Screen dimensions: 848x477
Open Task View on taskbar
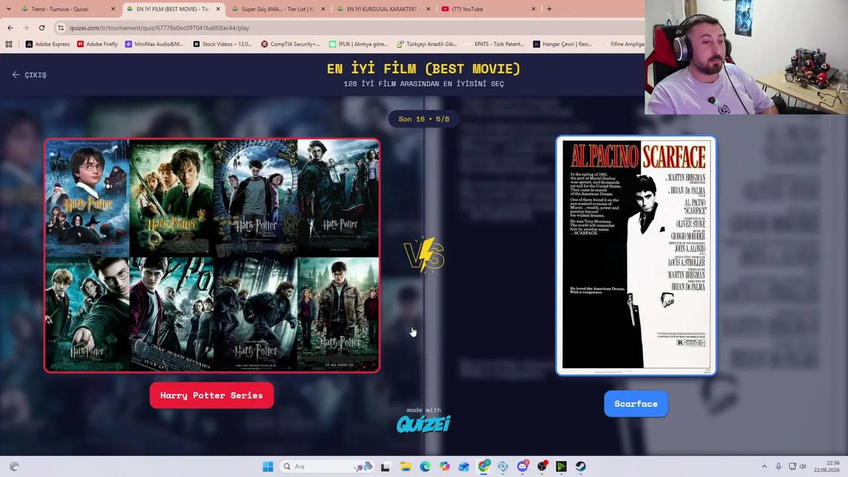point(386,466)
